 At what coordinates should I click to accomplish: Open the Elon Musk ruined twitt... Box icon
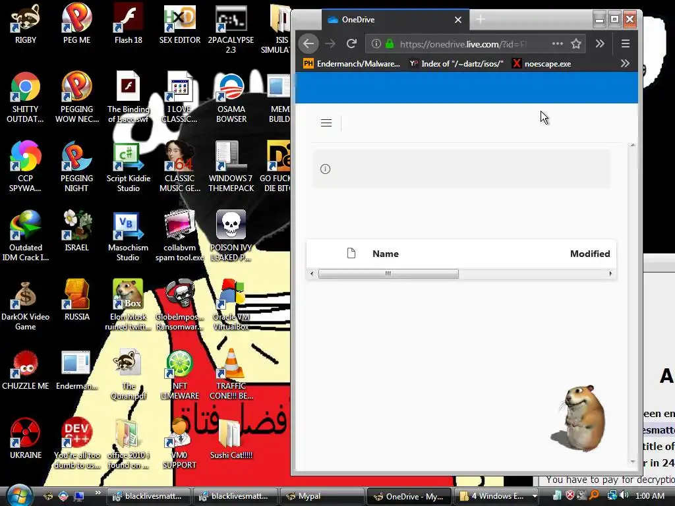(x=129, y=306)
